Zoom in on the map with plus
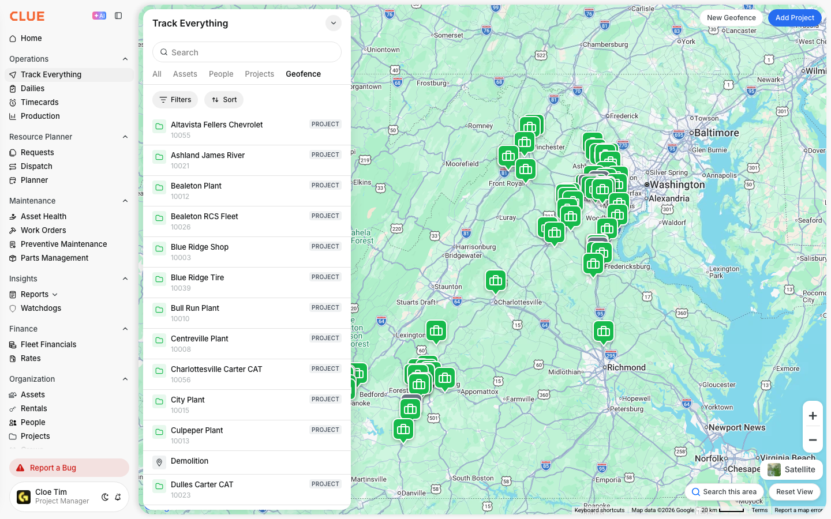The height and width of the screenshot is (519, 831). (813, 416)
